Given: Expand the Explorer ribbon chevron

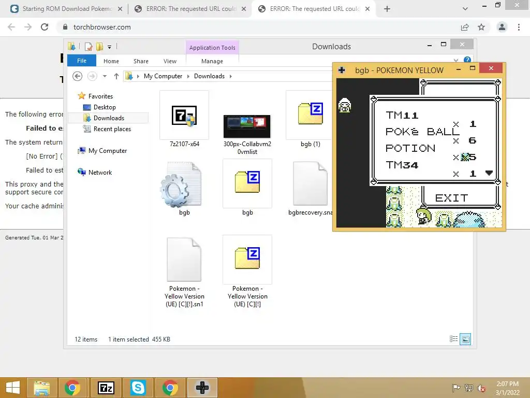Looking at the screenshot, I should point(456,61).
